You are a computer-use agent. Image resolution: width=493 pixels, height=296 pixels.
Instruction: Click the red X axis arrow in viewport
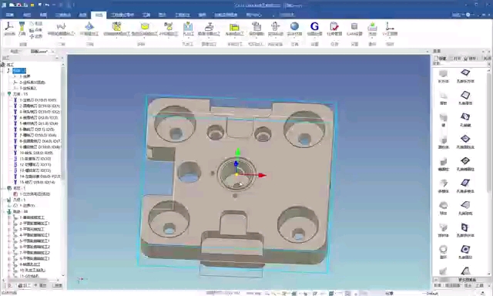262,175
